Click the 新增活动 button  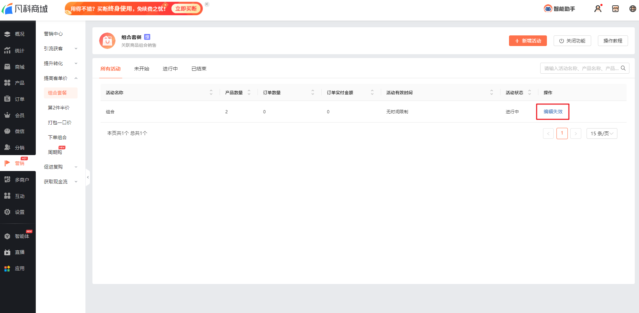(x=528, y=41)
